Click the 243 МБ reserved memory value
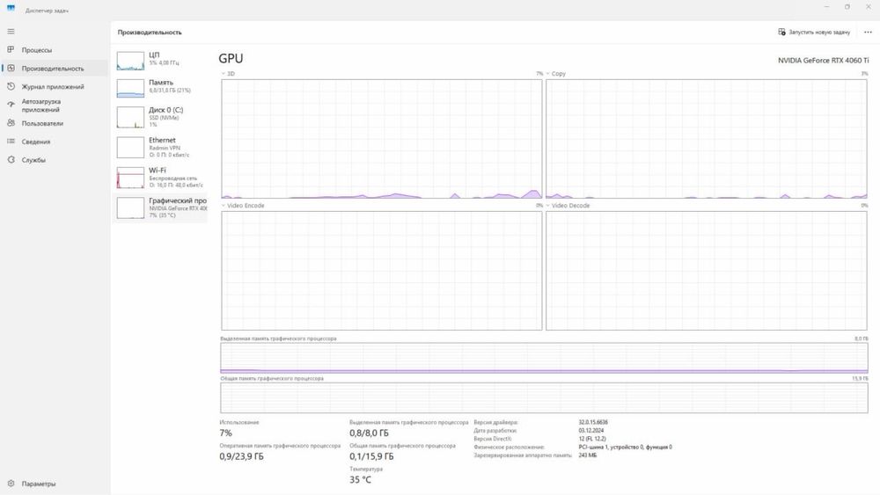Viewport: 880px width, 495px height. [x=588, y=455]
